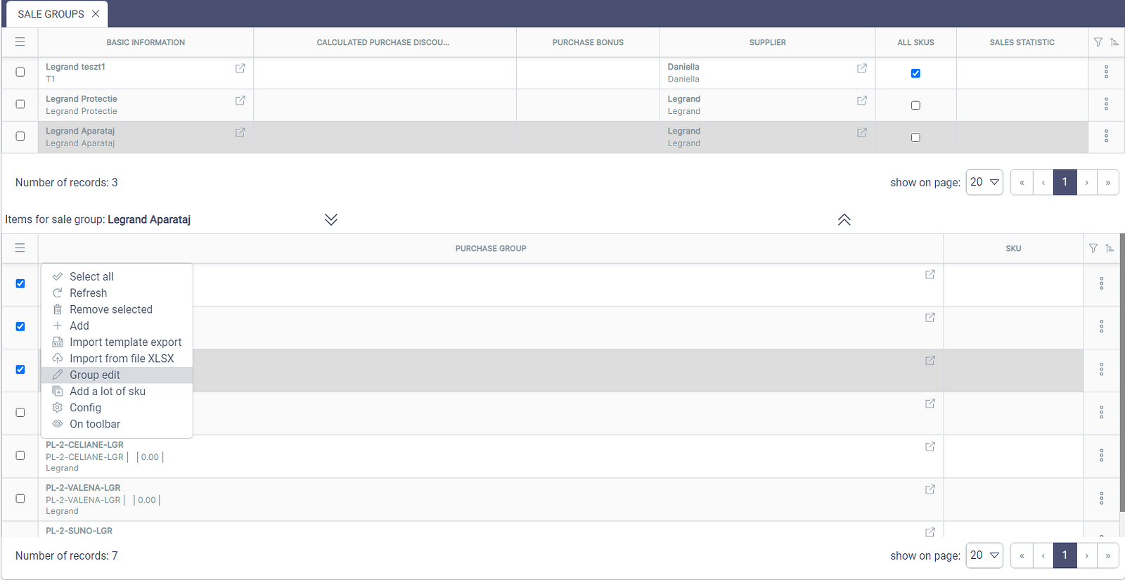Go to the last page of the sale groups grid

[x=1107, y=182]
